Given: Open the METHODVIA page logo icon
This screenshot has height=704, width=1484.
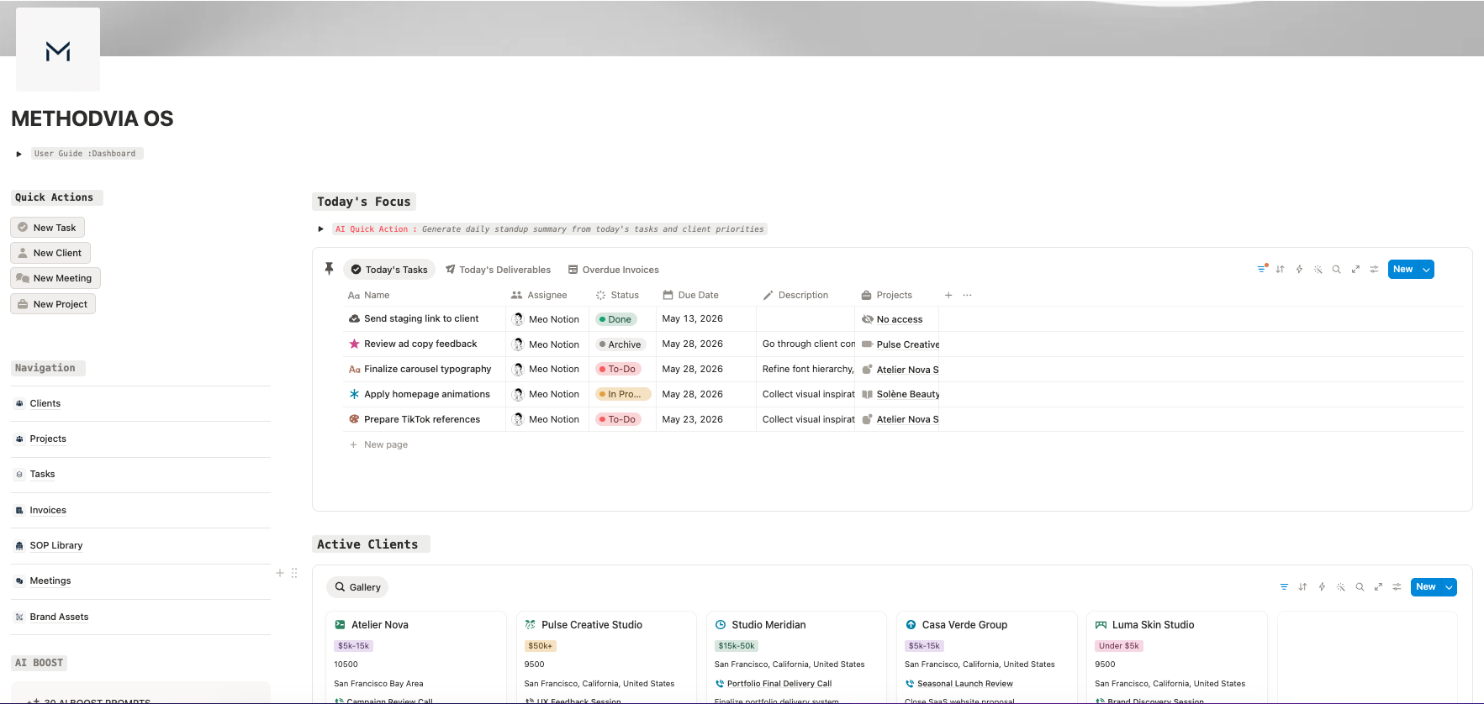Looking at the screenshot, I should (x=58, y=50).
